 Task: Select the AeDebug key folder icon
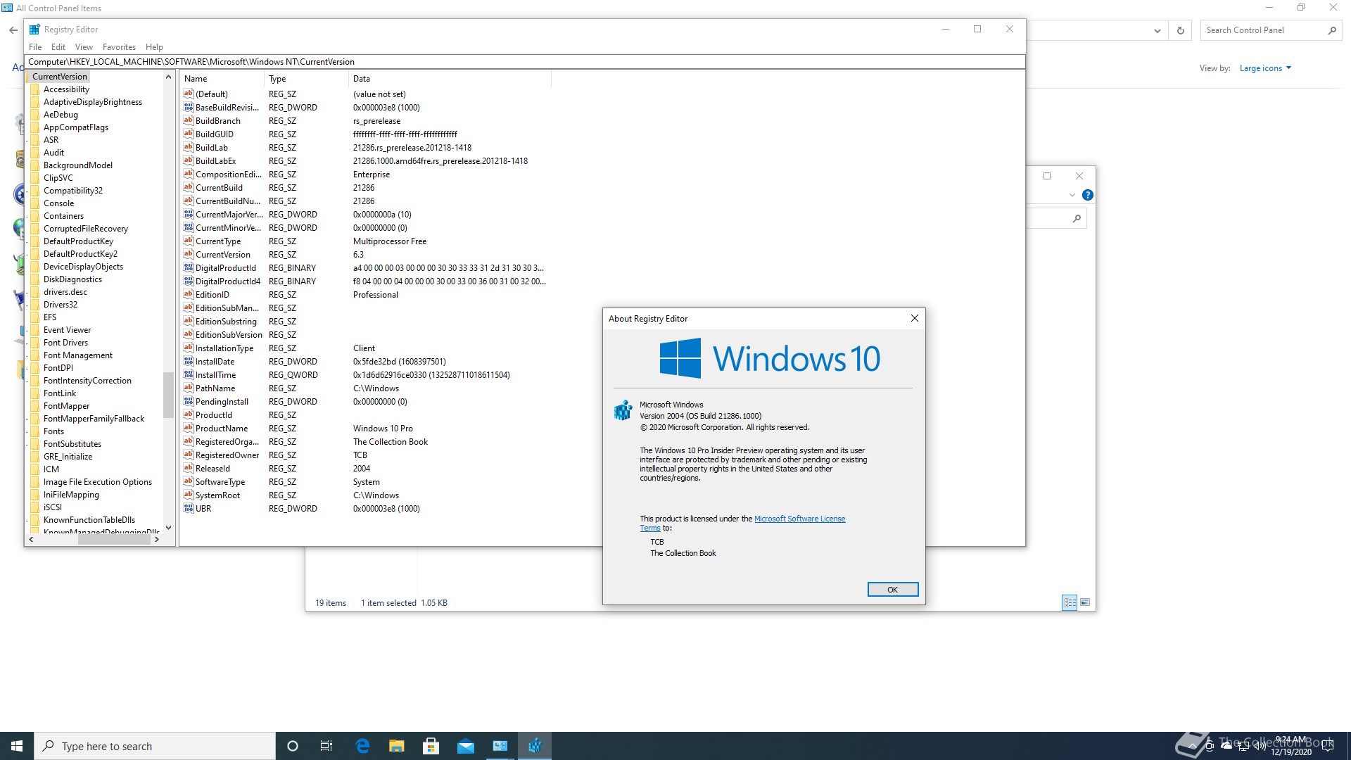(34, 115)
